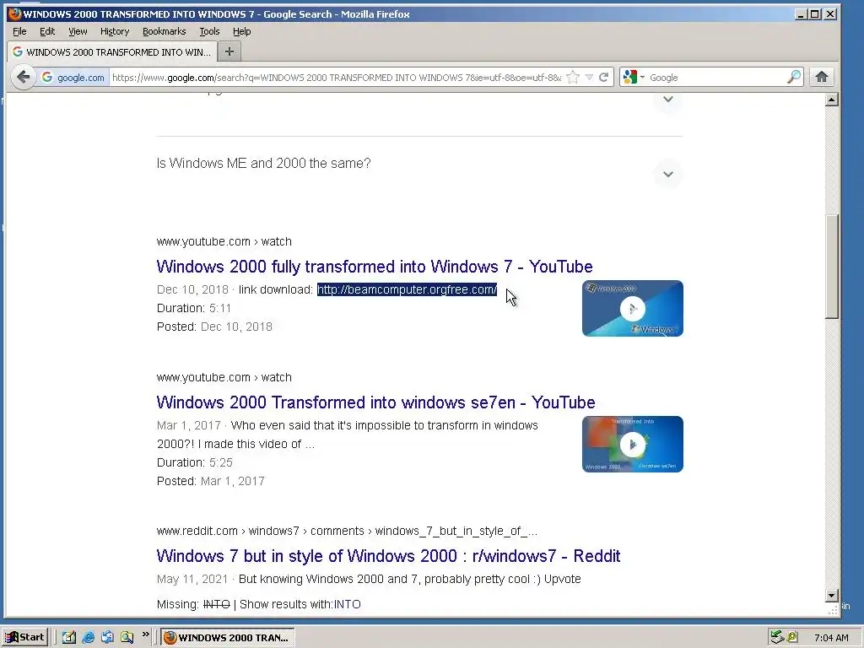Launch Outlook Express quick launch icon
The height and width of the screenshot is (648, 864).
pos(107,638)
